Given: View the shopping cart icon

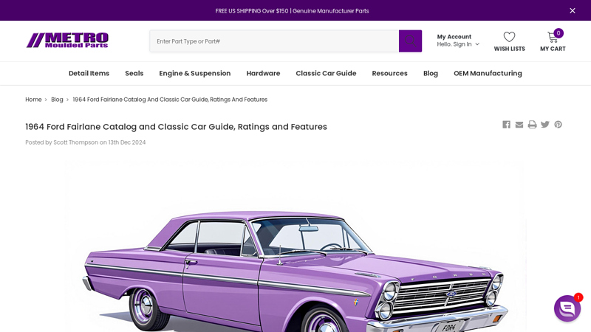Looking at the screenshot, I should [553, 36].
